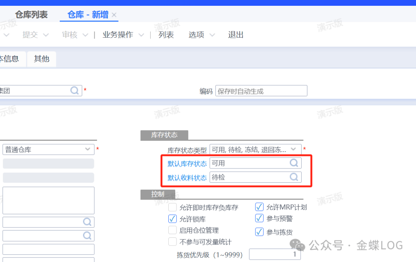Click 列表 toolbar button

166,35
